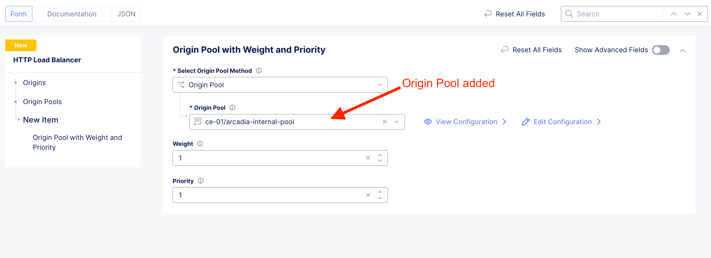Increase the Weight value with stepper
Screen dimensions: 711x258
[x=380, y=155]
